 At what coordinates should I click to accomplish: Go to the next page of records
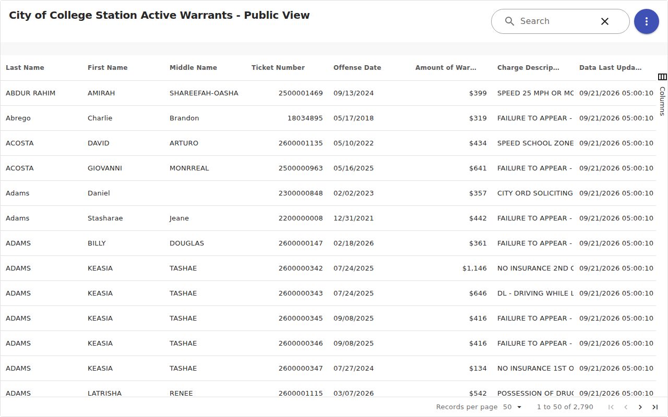640,407
